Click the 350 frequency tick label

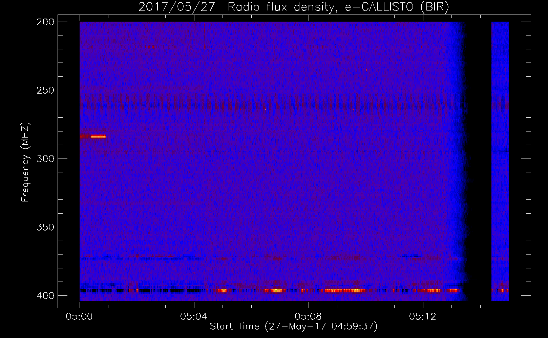pos(45,227)
